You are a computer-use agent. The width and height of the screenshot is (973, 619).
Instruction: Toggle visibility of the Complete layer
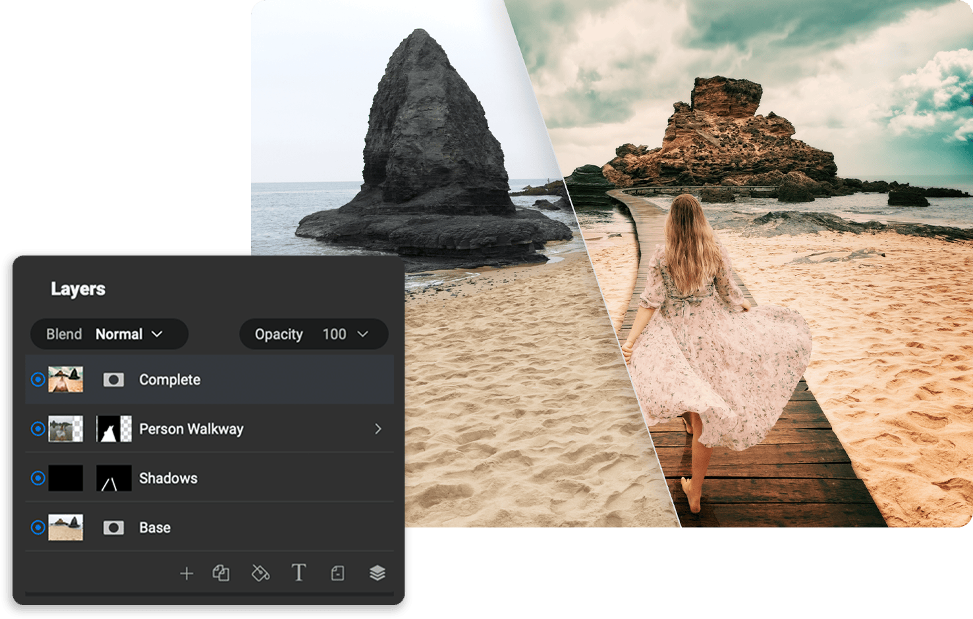(38, 379)
